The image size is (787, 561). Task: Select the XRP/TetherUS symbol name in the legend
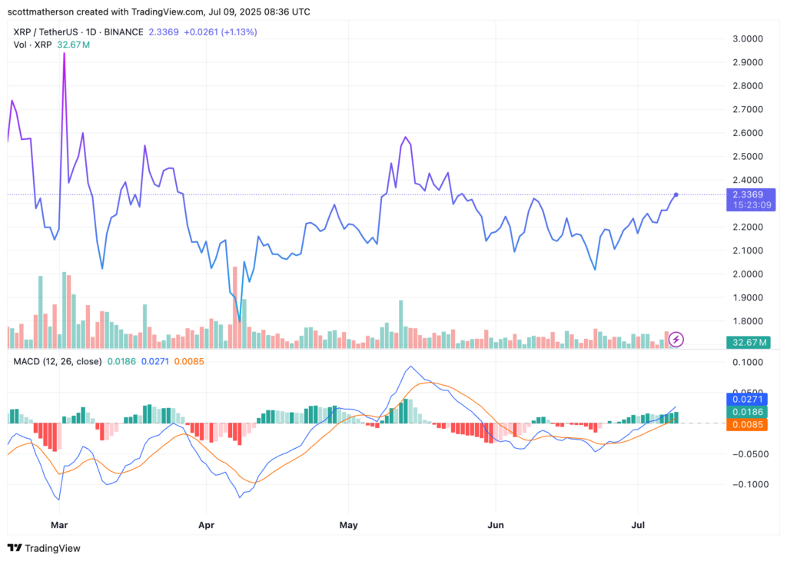point(46,32)
